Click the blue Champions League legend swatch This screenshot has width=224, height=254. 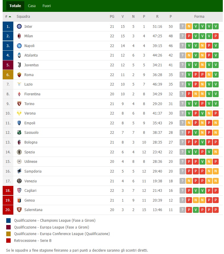[x=8, y=220]
